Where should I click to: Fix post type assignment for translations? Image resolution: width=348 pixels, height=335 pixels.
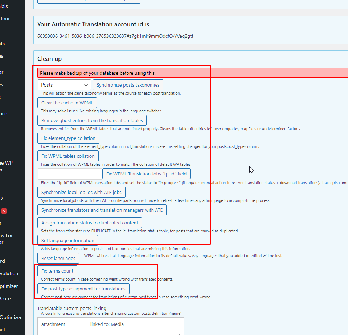click(x=83, y=289)
